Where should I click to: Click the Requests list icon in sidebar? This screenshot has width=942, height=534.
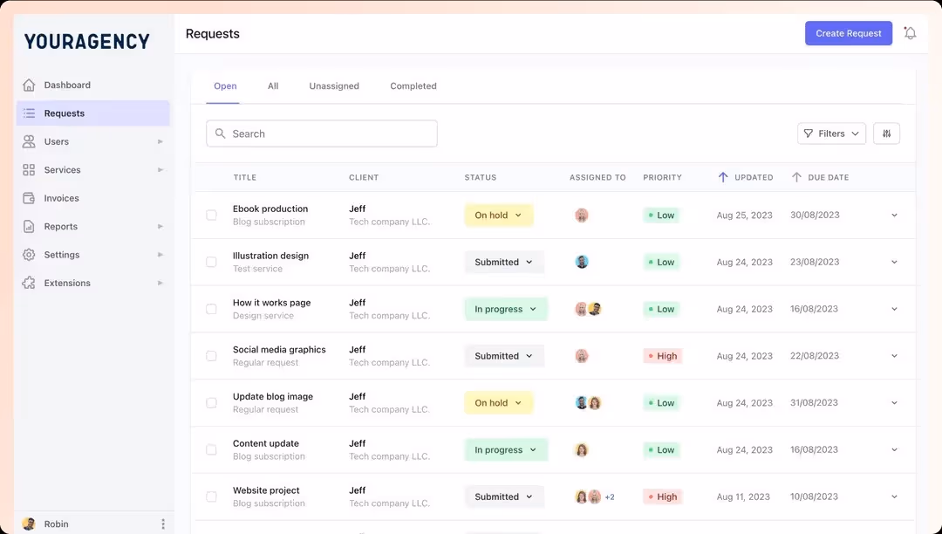tap(29, 113)
